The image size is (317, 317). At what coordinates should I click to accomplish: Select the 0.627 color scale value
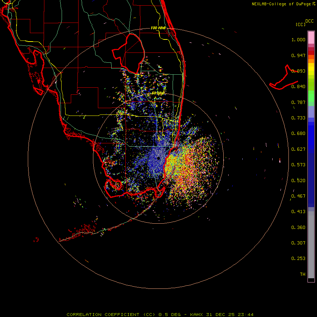click(298, 149)
